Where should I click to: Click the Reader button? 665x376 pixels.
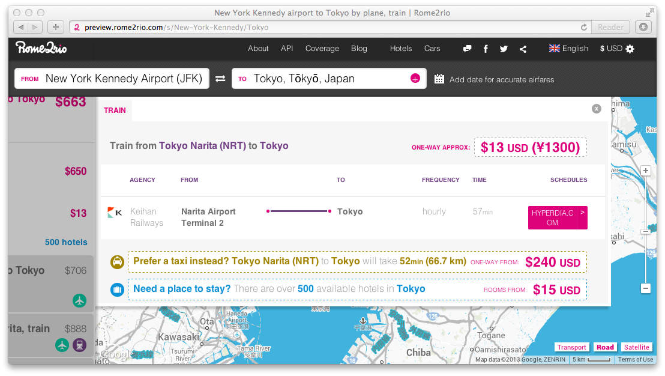point(611,27)
